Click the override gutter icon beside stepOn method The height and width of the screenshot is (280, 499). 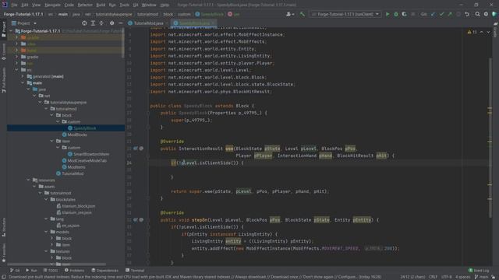[136, 219]
